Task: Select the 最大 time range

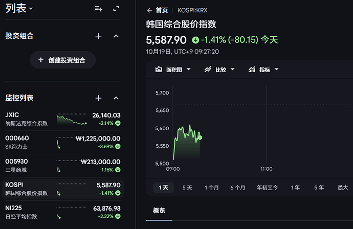Action: tap(343, 188)
